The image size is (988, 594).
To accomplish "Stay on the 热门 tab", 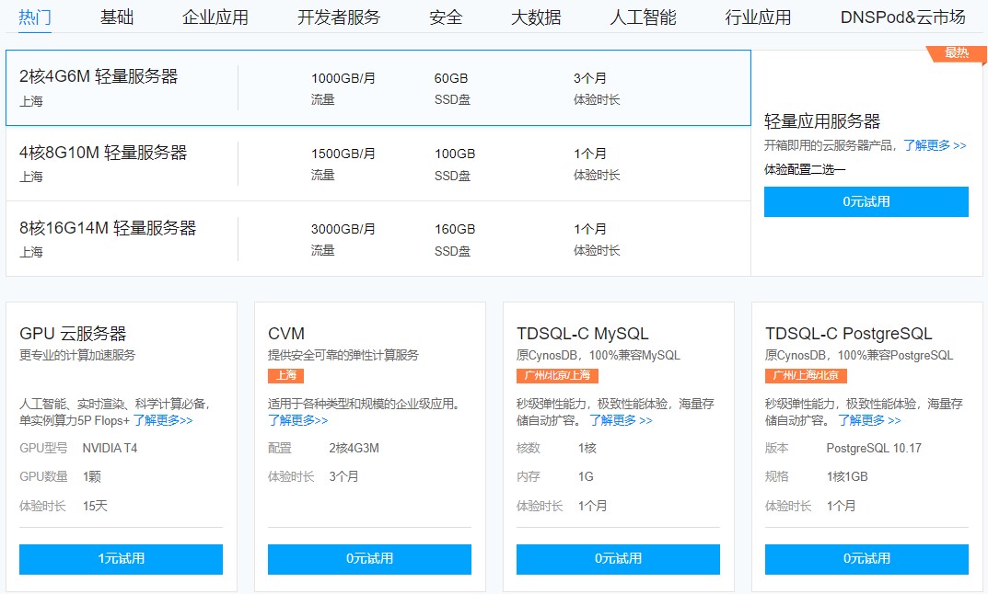I will point(33,17).
